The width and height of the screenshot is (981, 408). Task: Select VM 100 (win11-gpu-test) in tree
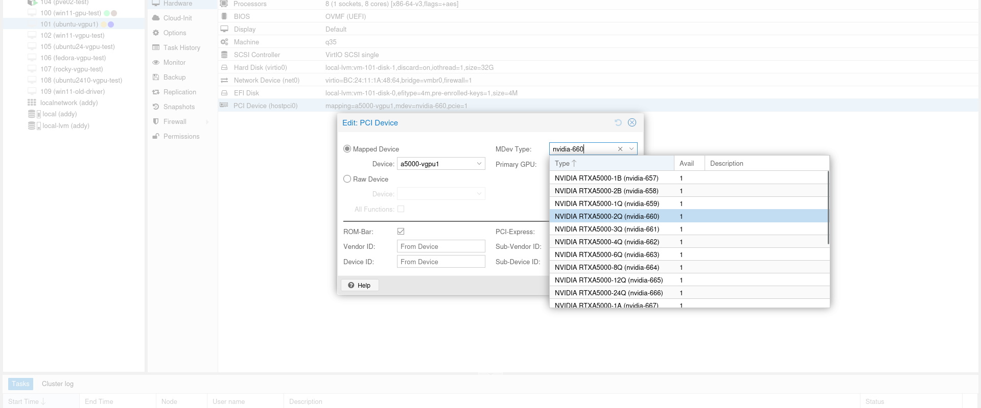pyautogui.click(x=74, y=13)
